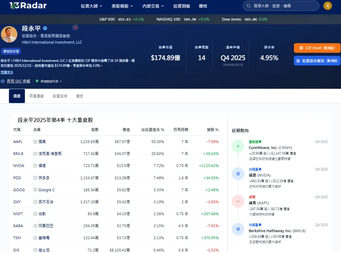Open H&H International Investment, LLC link
This screenshot has width=341, height=253.
[x=52, y=42]
